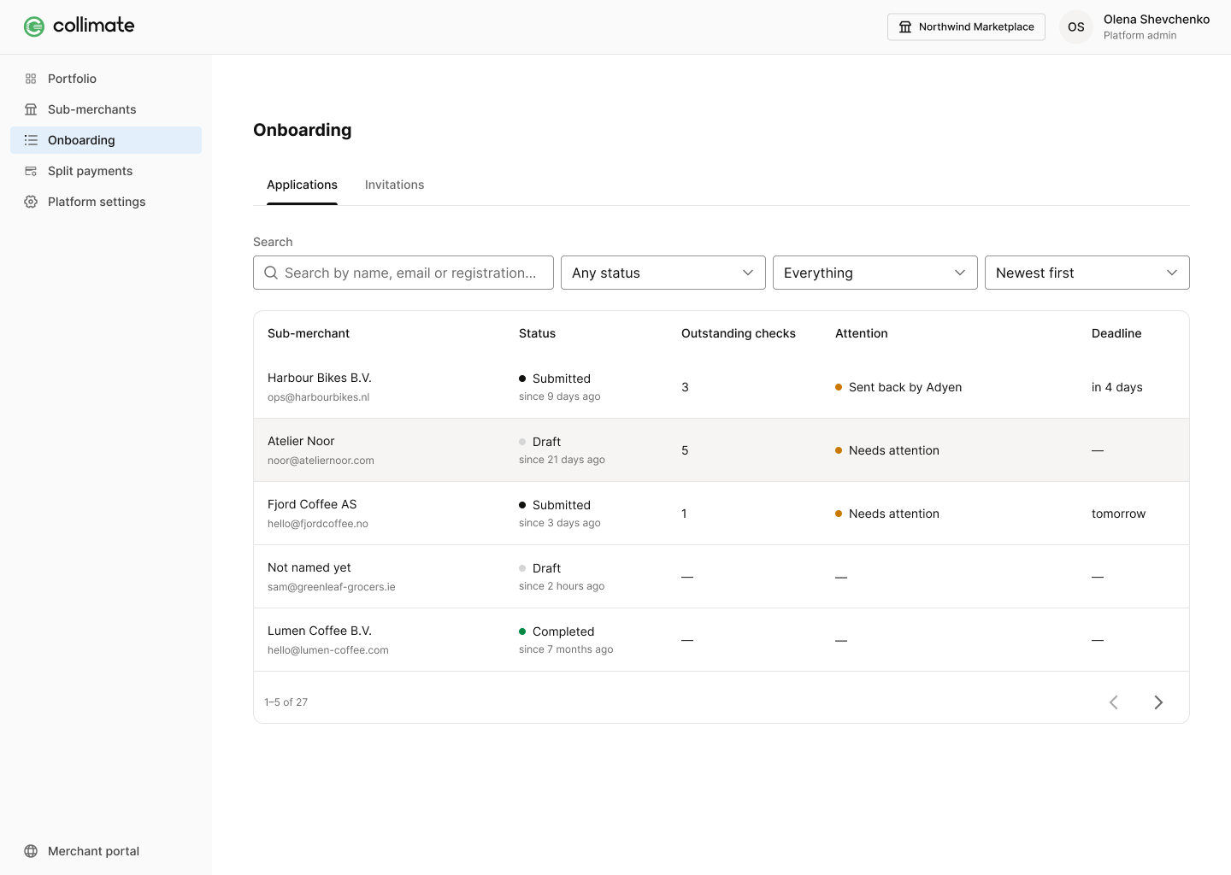Viewport: 1231px width, 875px height.
Task: Click the sam@greenleaf-grocers.ie email
Action: [332, 587]
